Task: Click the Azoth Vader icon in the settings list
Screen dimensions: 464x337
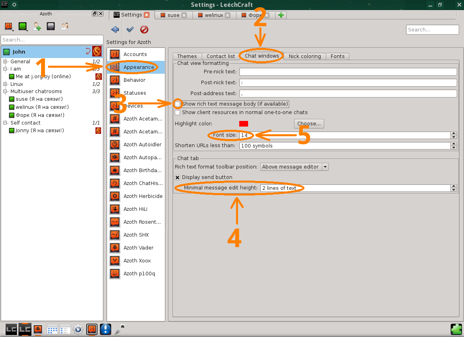Action: (x=115, y=248)
